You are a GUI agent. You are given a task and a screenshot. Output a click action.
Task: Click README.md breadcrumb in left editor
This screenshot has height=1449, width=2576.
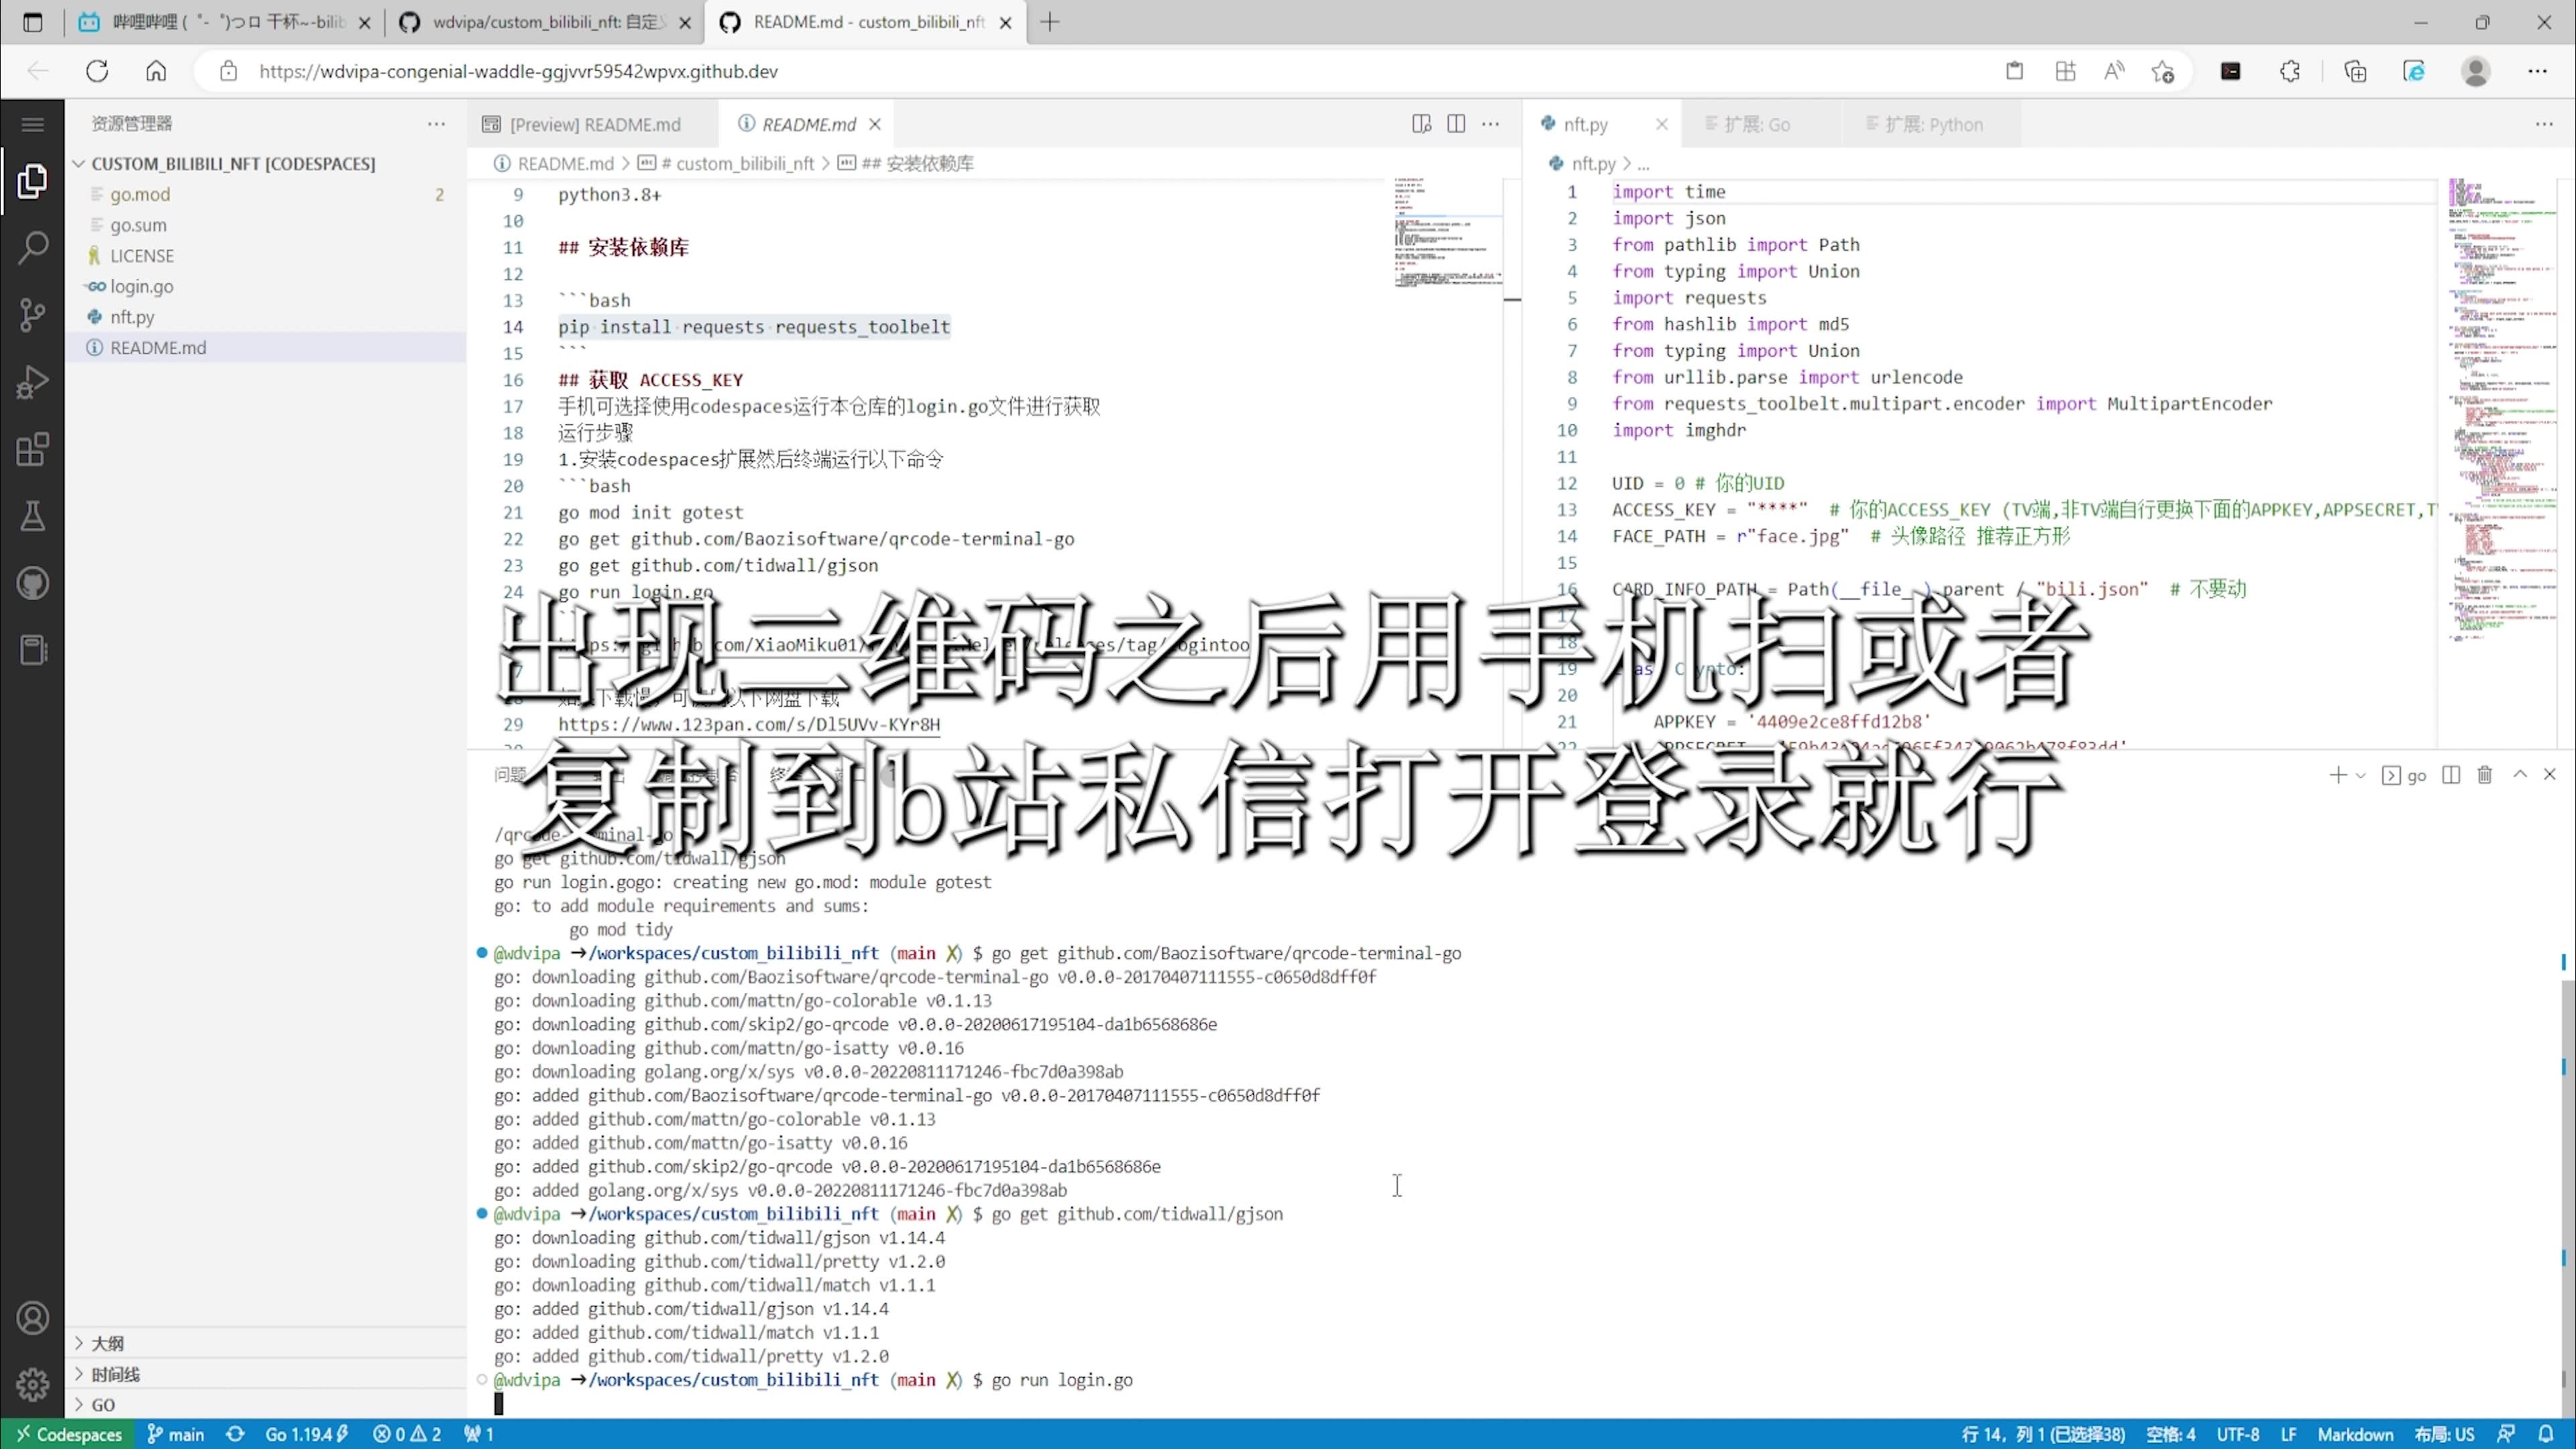point(565,163)
